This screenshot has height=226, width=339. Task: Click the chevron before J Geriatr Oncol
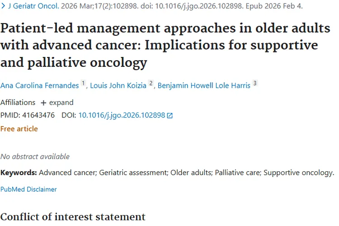click(x=3, y=6)
